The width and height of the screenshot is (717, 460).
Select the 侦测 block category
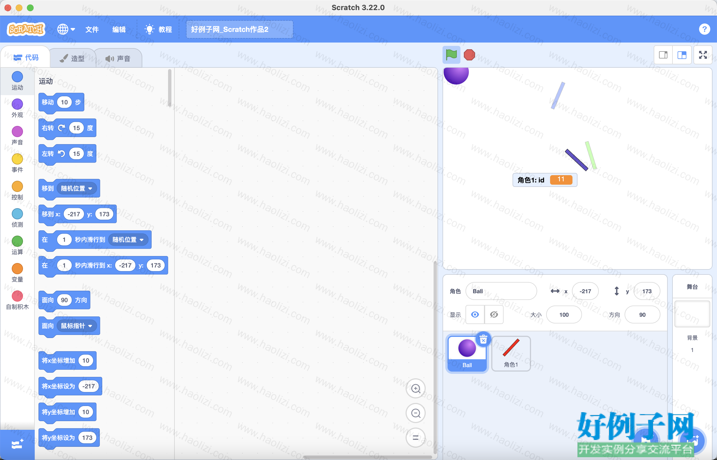(17, 218)
